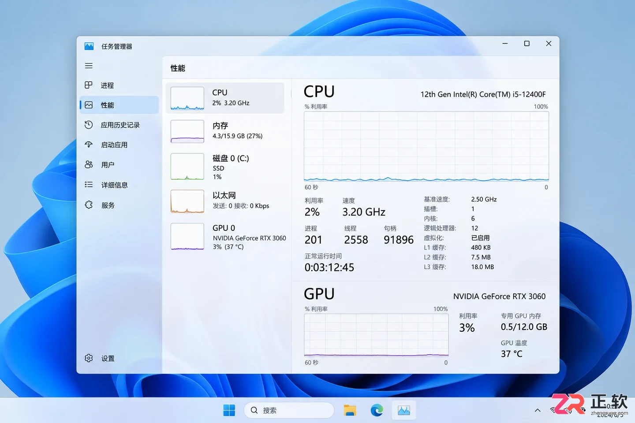Viewport: 635px width, 423px height.
Task: Open File Explorer from the taskbar
Action: click(x=350, y=410)
